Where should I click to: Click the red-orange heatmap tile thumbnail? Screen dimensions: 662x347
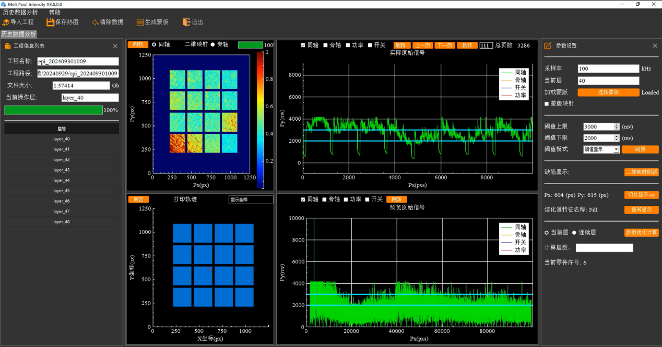[x=178, y=143]
